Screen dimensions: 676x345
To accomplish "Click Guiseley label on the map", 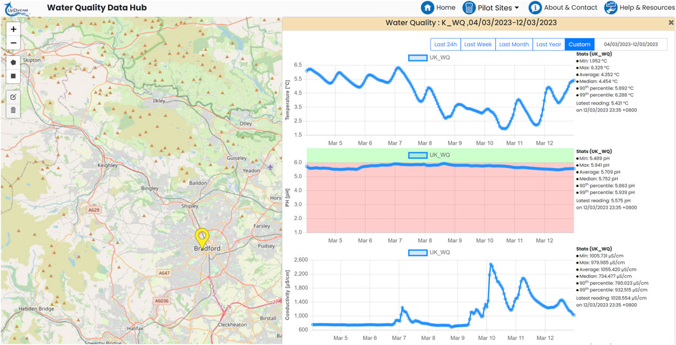I will [x=237, y=159].
